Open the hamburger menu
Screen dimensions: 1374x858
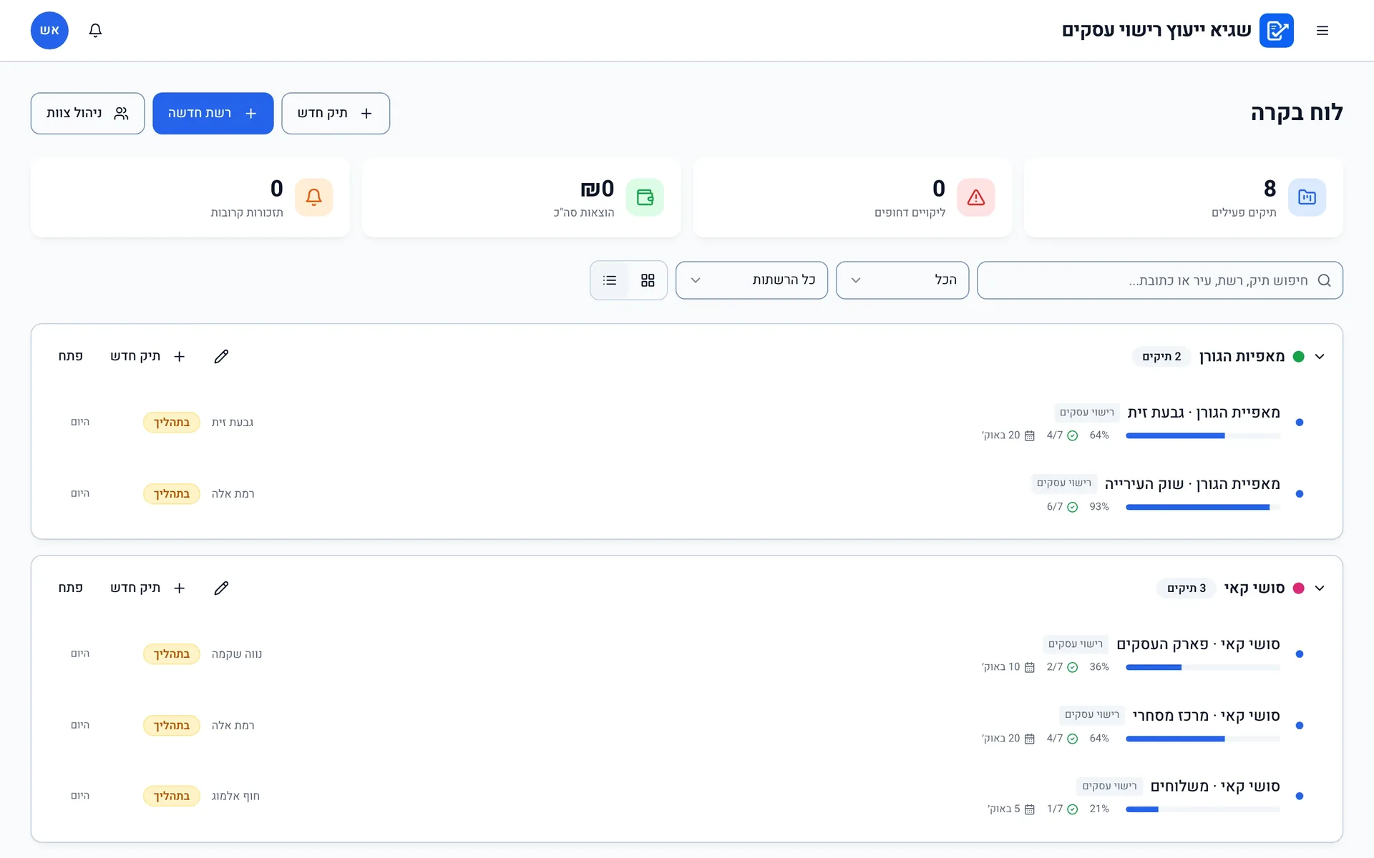point(1322,30)
